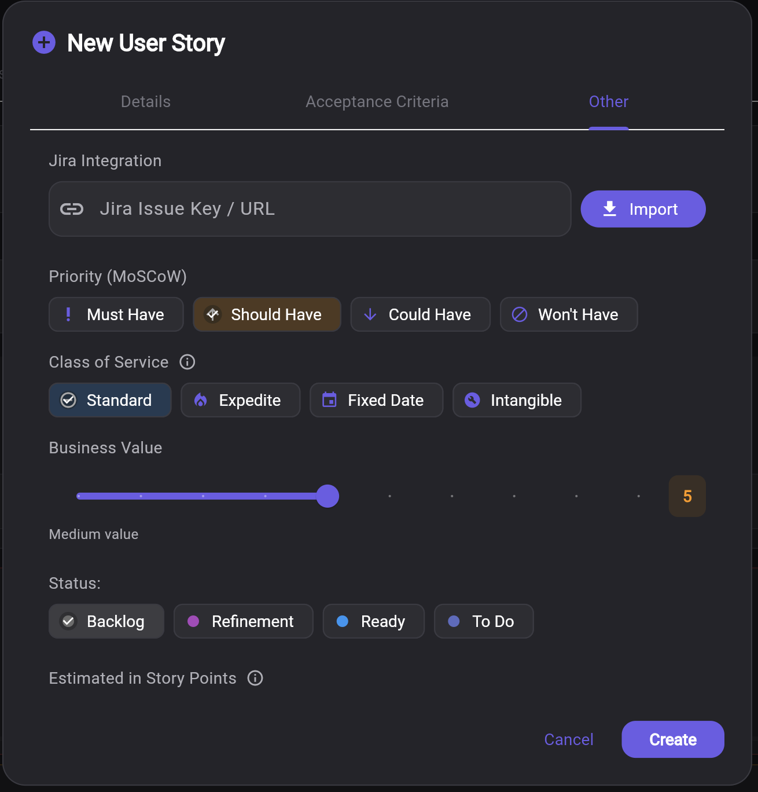This screenshot has width=758, height=792.
Task: Click the Story Points info icon
Action: click(255, 678)
